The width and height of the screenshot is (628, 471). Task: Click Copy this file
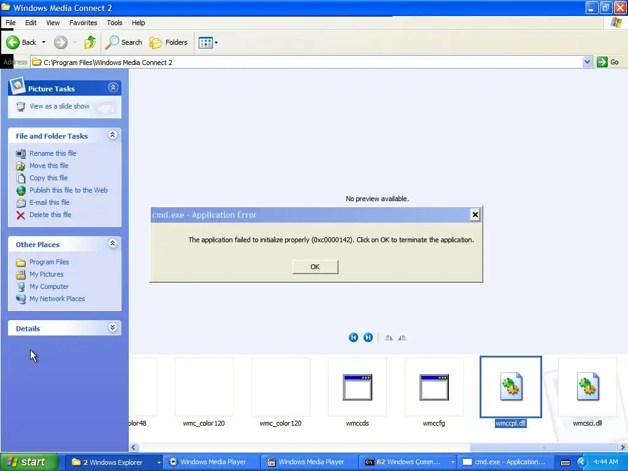tap(48, 178)
